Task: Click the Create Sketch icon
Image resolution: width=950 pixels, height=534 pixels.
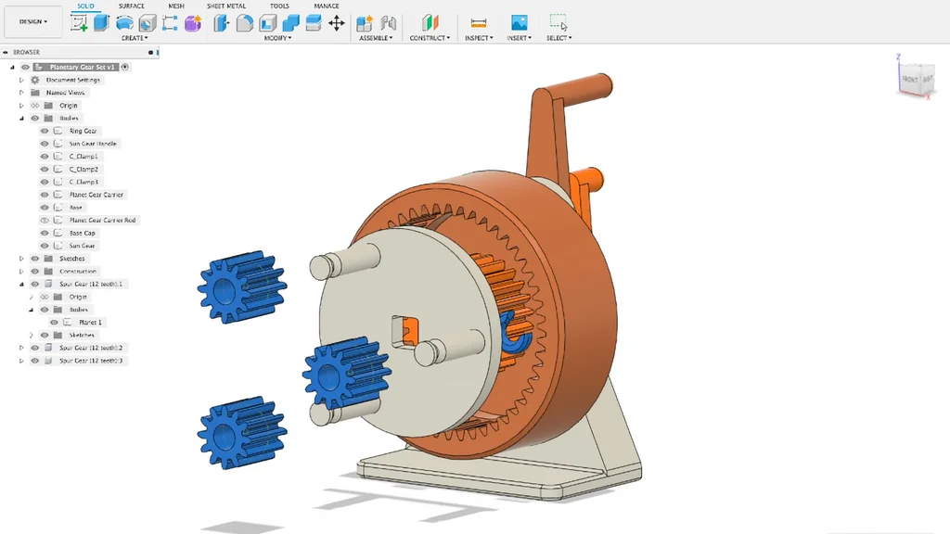Action: pos(79,23)
